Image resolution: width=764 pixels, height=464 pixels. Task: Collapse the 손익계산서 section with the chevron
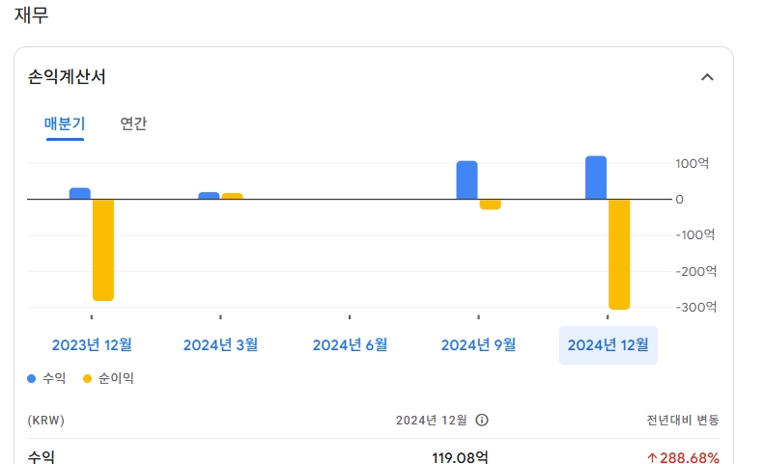[707, 77]
